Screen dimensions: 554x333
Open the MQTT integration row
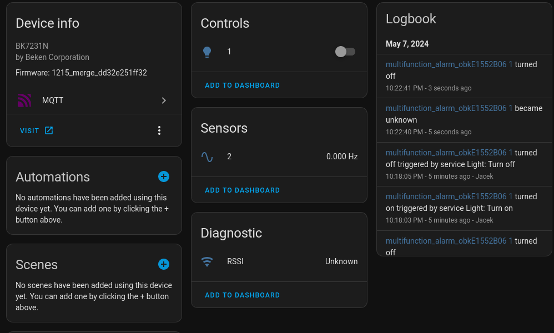[94, 100]
